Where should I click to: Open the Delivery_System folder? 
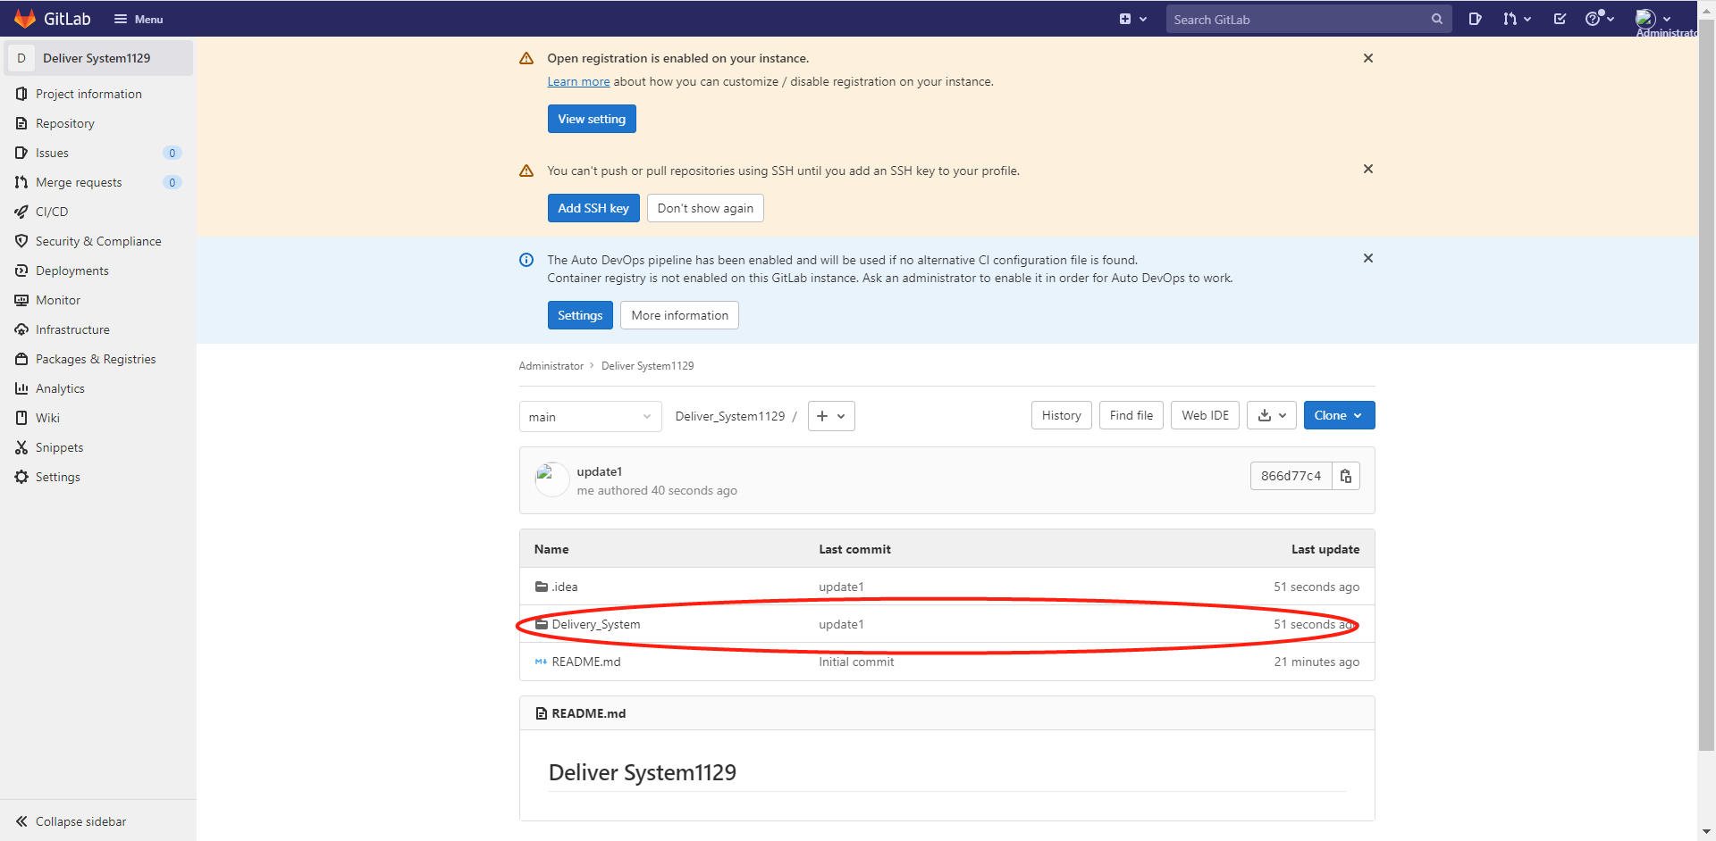[596, 624]
